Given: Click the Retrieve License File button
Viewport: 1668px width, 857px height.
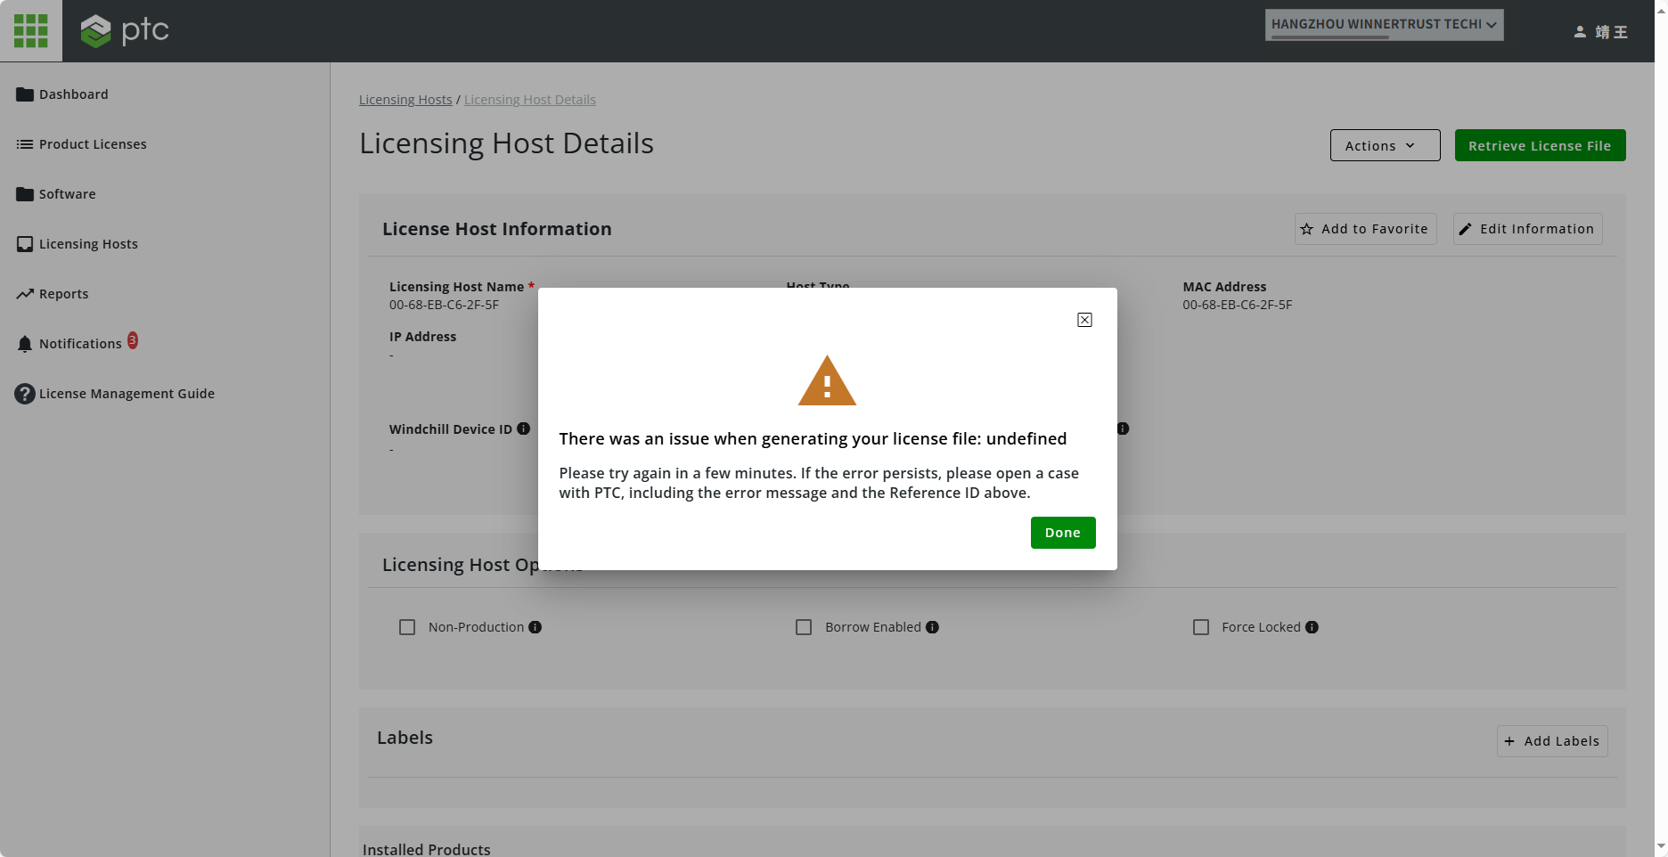Looking at the screenshot, I should click(x=1539, y=145).
